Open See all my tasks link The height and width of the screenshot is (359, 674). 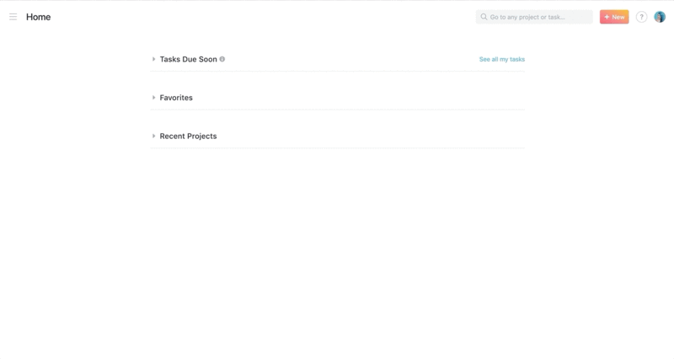pos(502,59)
